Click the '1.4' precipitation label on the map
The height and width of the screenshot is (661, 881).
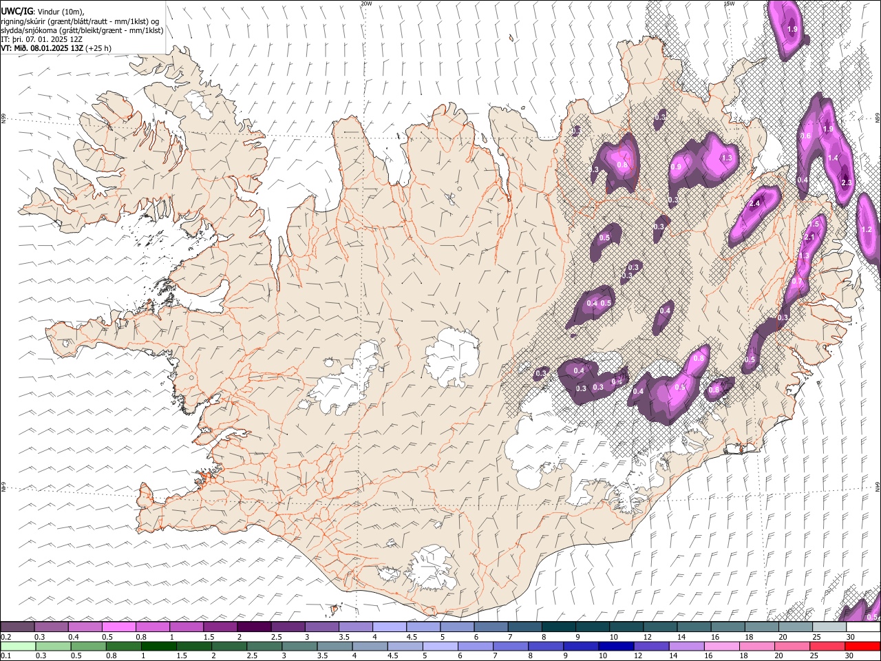point(833,158)
